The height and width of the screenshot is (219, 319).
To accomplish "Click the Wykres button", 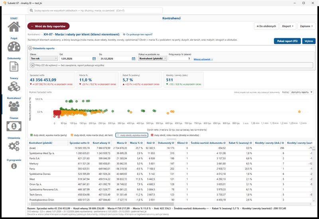I will tap(309, 41).
